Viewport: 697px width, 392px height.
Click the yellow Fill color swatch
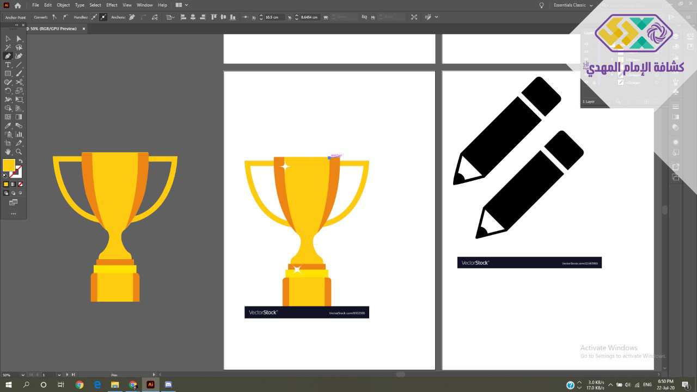point(9,165)
